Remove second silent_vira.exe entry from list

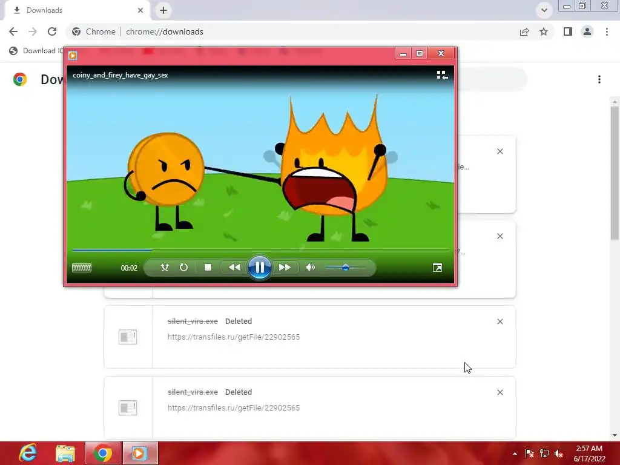(500, 392)
